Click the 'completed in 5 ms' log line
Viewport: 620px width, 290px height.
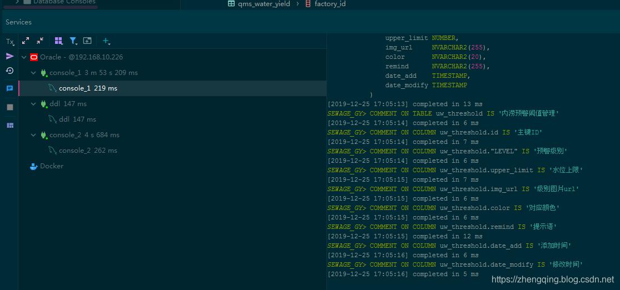[x=403, y=274]
